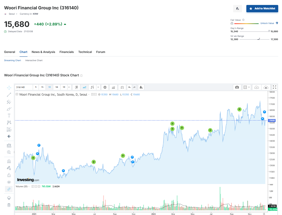Image resolution: width=282 pixels, height=215 pixels.
Task: Toggle fullscreen chart mode
Action: (274, 87)
